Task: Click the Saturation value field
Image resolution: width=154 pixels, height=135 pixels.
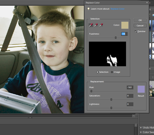Action: click(x=130, y=96)
